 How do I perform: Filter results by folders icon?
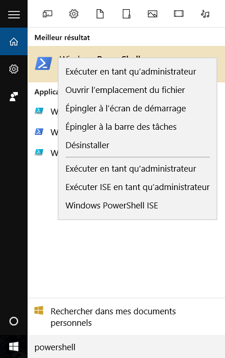click(x=127, y=14)
